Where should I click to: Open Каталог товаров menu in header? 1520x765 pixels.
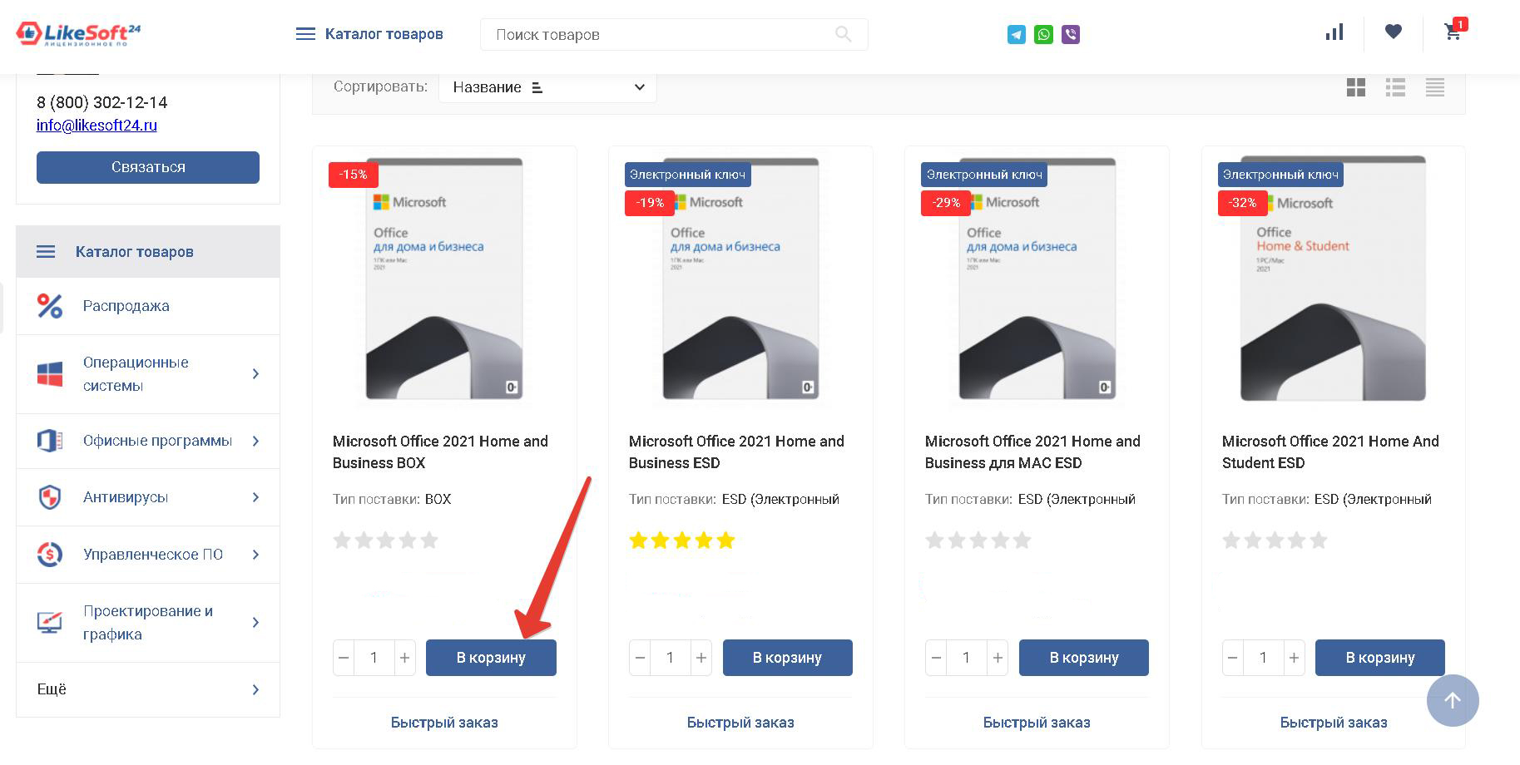(369, 34)
